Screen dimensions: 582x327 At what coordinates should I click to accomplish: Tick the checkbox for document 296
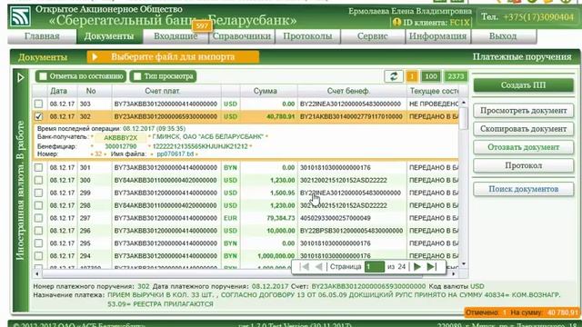[x=38, y=231]
